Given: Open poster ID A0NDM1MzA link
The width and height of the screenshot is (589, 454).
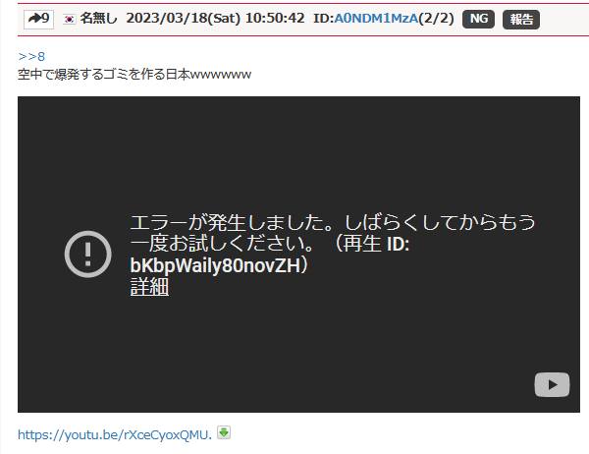Looking at the screenshot, I should (x=375, y=18).
